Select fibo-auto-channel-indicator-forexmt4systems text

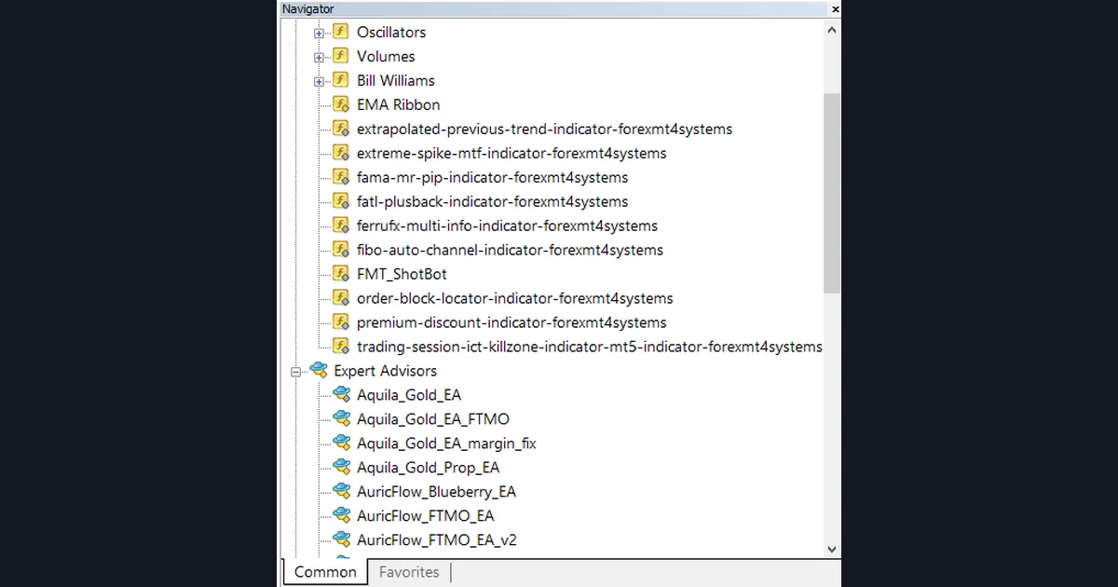click(x=511, y=250)
